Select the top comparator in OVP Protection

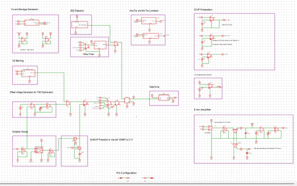point(212,19)
